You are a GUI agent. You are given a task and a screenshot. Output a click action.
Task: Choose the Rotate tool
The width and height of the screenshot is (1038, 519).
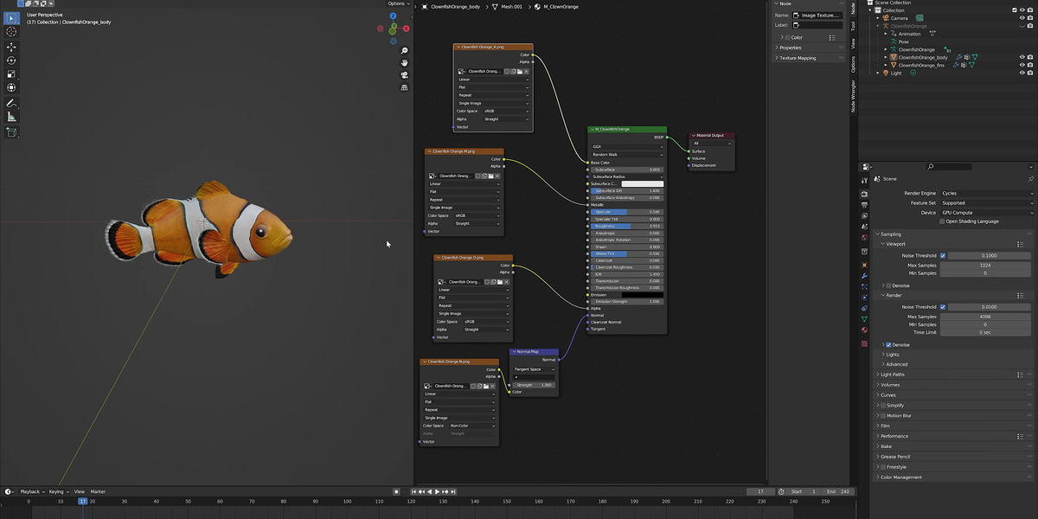(11, 61)
